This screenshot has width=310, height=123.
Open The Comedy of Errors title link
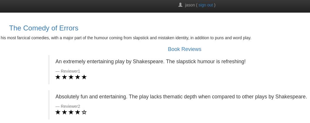(44, 28)
